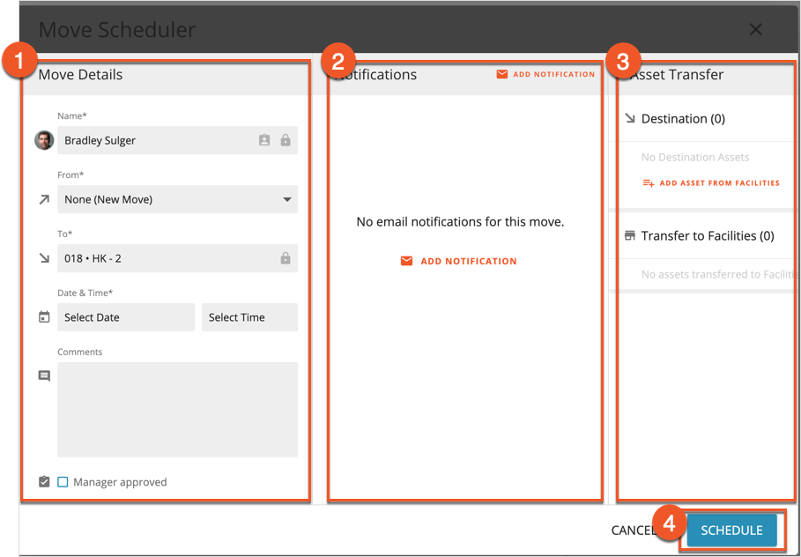Image resolution: width=801 pixels, height=557 pixels.
Task: Click the badge icon inside the Name field
Action: (263, 139)
